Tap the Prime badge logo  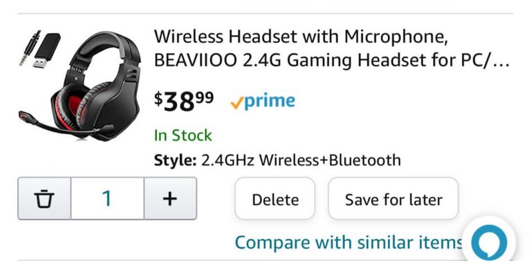coord(263,101)
